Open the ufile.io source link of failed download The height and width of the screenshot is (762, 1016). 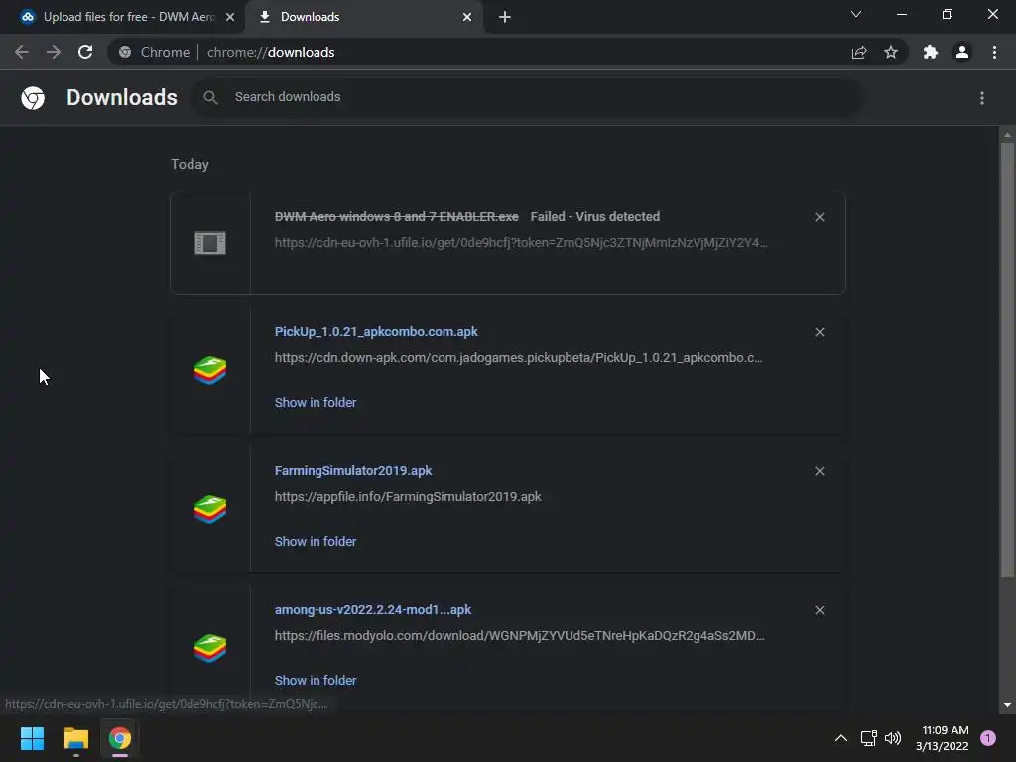(x=521, y=243)
